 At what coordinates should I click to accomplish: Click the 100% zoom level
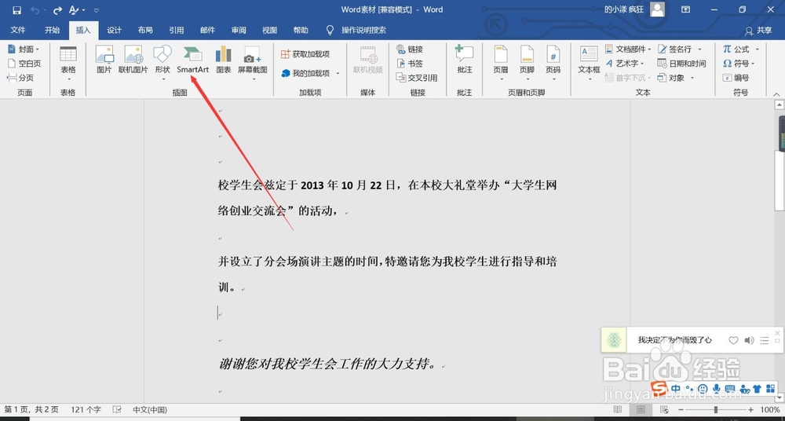(x=769, y=409)
